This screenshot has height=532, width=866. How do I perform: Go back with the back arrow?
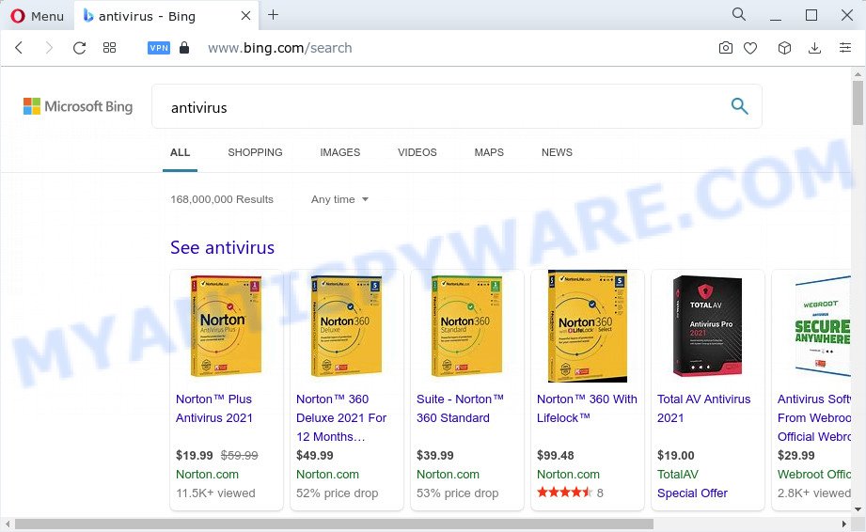click(19, 48)
